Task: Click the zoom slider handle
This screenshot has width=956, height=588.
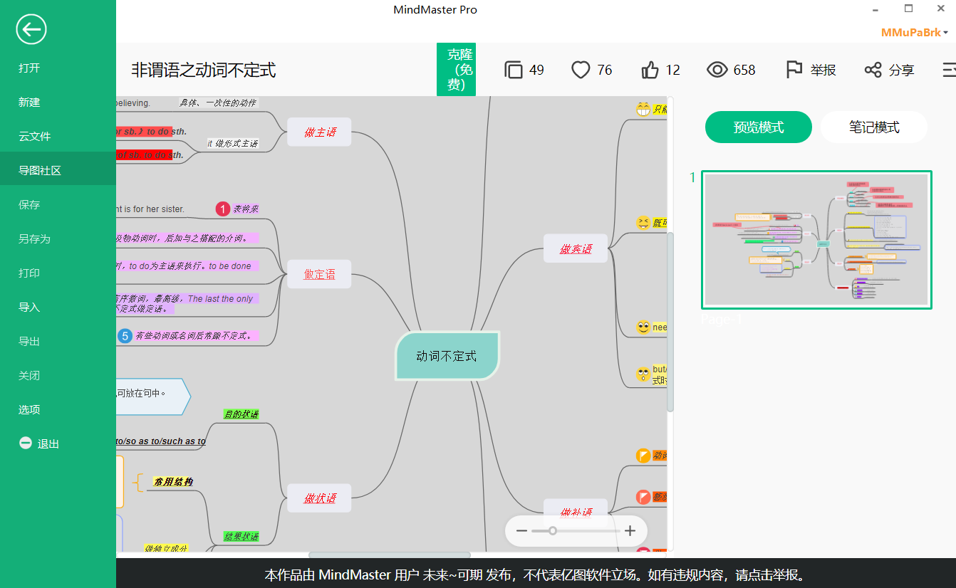Action: tap(552, 531)
